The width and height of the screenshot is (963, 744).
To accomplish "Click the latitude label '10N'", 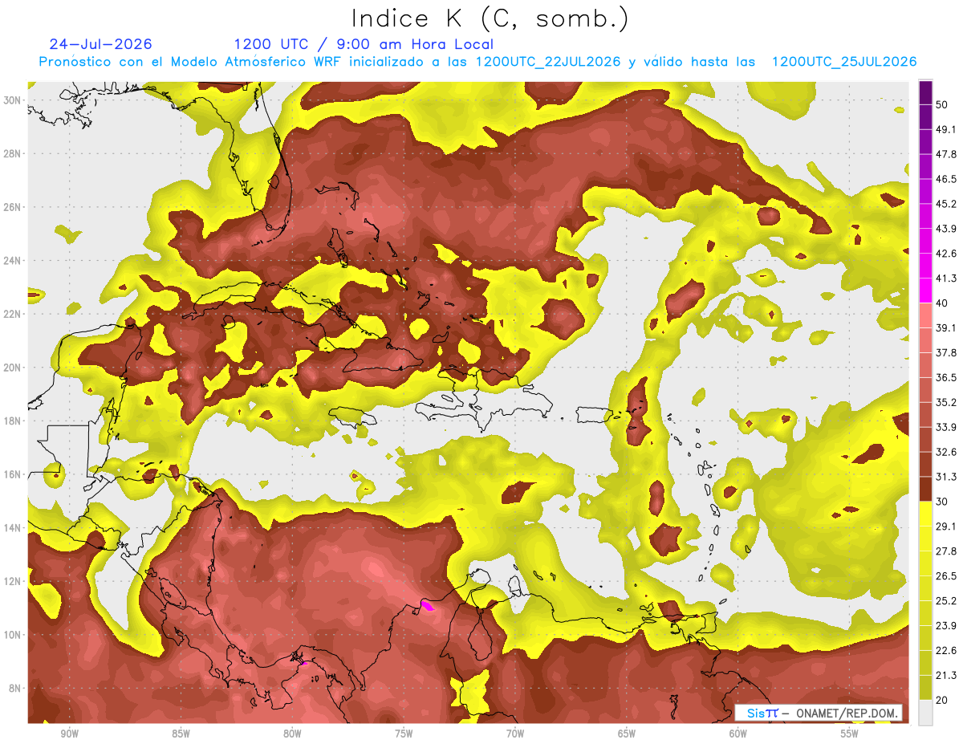I will click(12, 635).
